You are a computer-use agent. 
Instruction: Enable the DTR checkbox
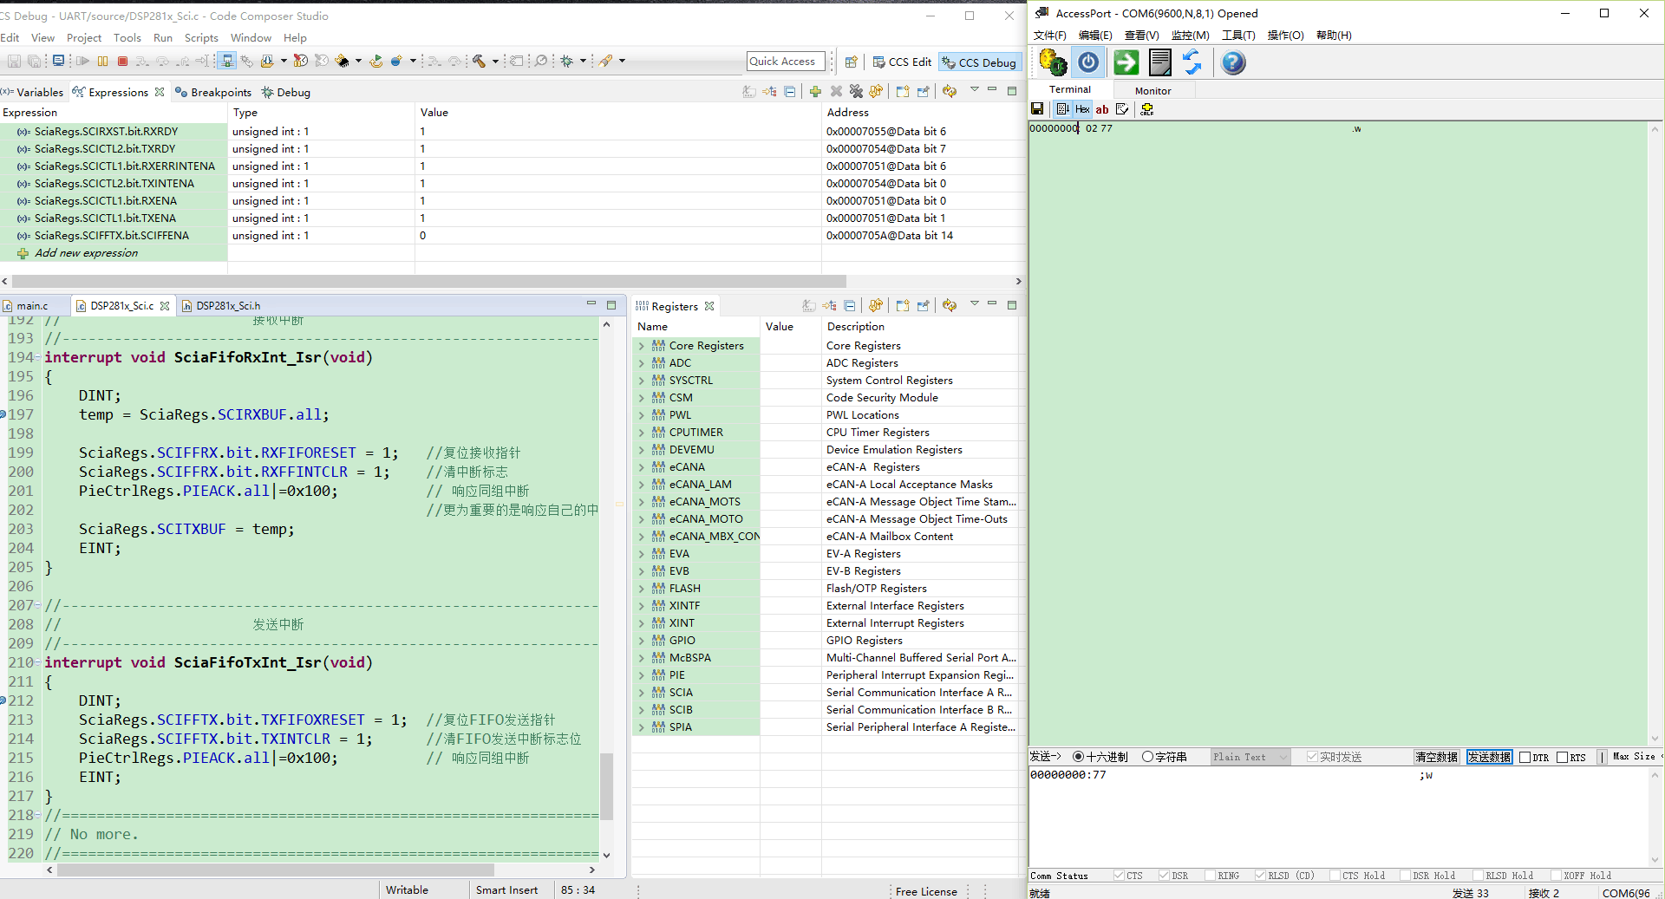[1525, 757]
